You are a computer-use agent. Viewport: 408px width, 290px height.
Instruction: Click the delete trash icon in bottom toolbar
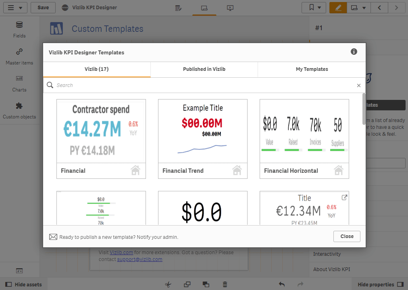tap(225, 284)
